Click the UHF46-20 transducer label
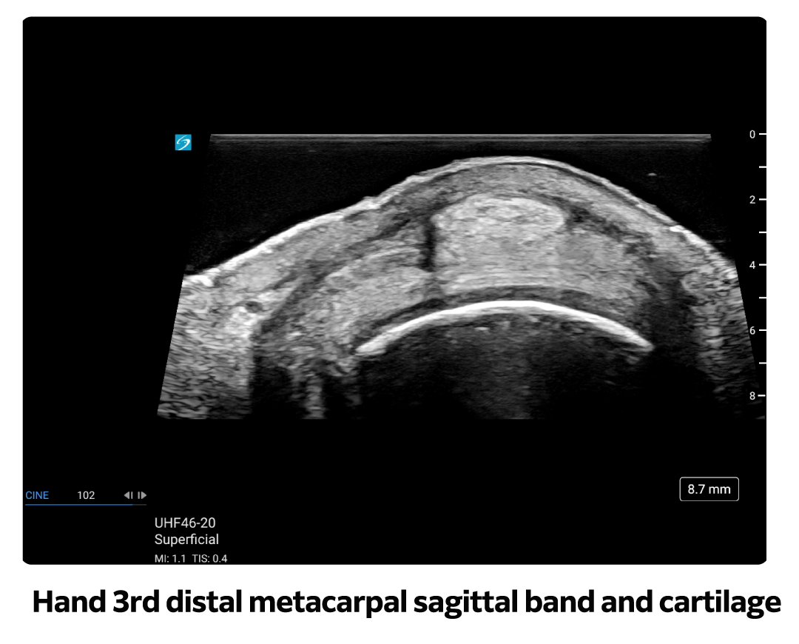Viewport: 799px width, 644px height. pos(185,523)
